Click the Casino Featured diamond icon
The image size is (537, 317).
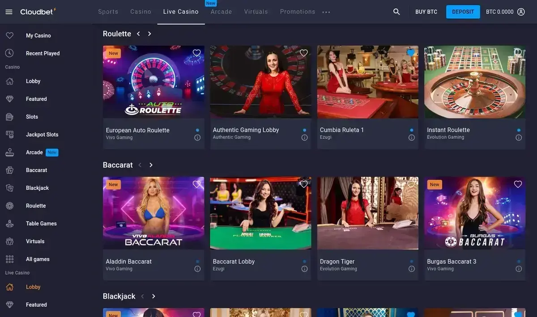(x=9, y=99)
